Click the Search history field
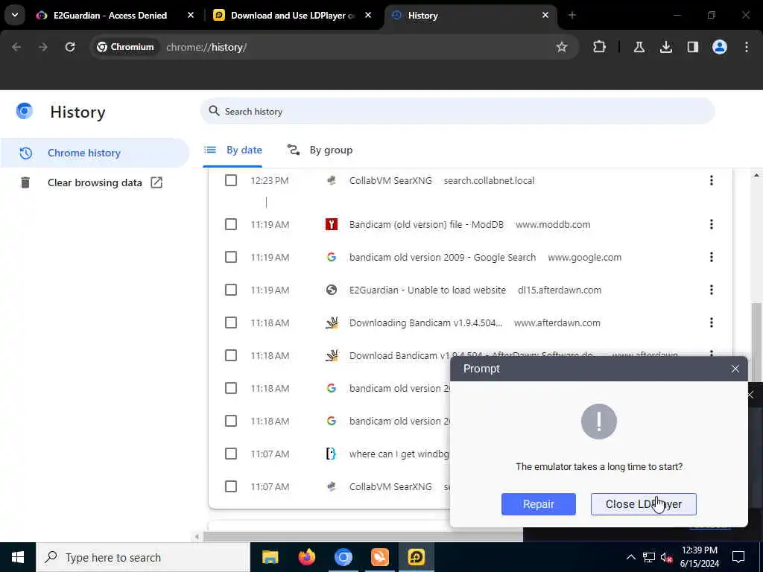 458,112
